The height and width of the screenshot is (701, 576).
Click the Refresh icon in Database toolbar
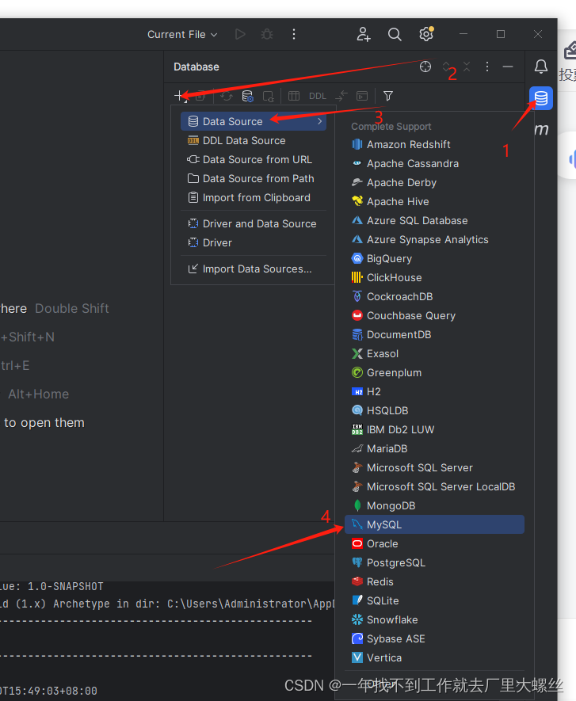227,96
